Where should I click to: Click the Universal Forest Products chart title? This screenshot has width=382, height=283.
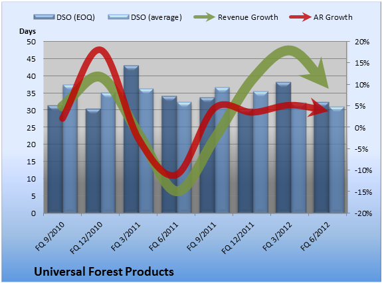(104, 272)
